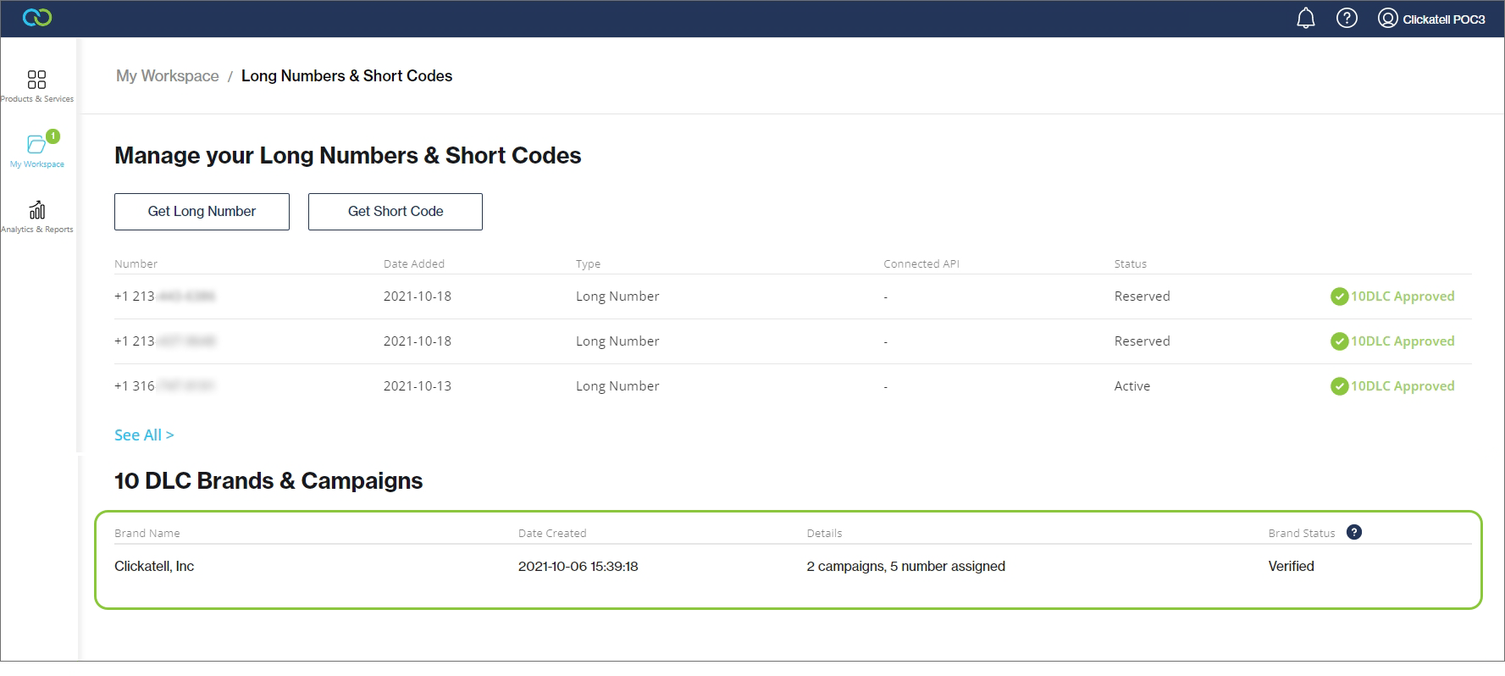Viewport: 1505px width, 676px height.
Task: Click See All numbers link
Action: tap(144, 435)
